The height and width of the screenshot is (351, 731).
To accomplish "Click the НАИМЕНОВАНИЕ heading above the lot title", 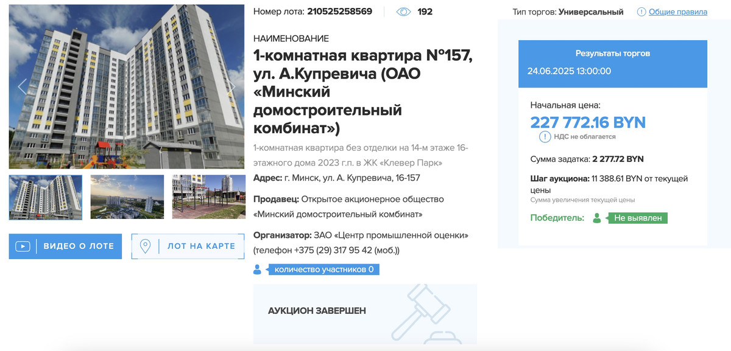I will coord(291,38).
